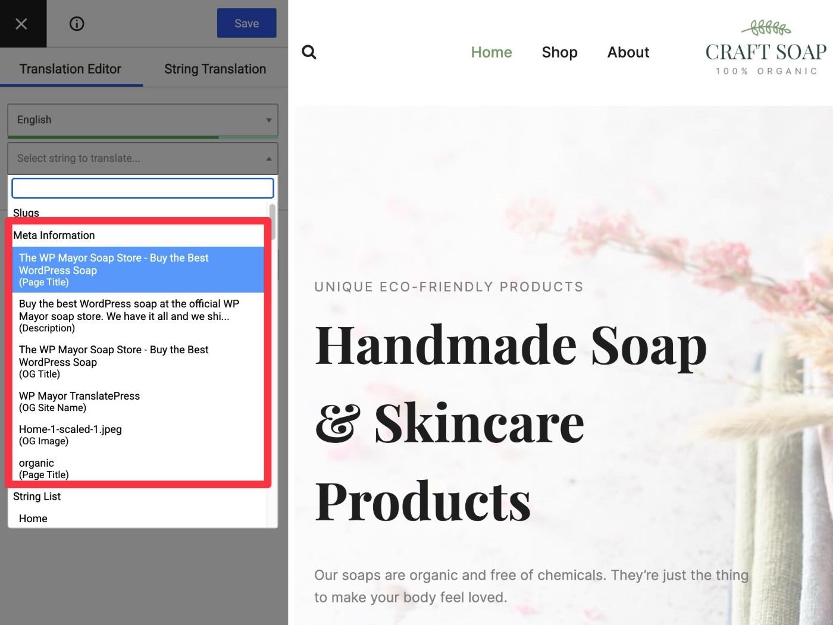The height and width of the screenshot is (625, 833).
Task: Focus the string search input field
Action: [x=143, y=188]
